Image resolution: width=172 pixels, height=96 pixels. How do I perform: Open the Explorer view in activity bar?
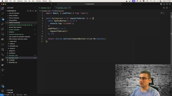click(x=2, y=8)
